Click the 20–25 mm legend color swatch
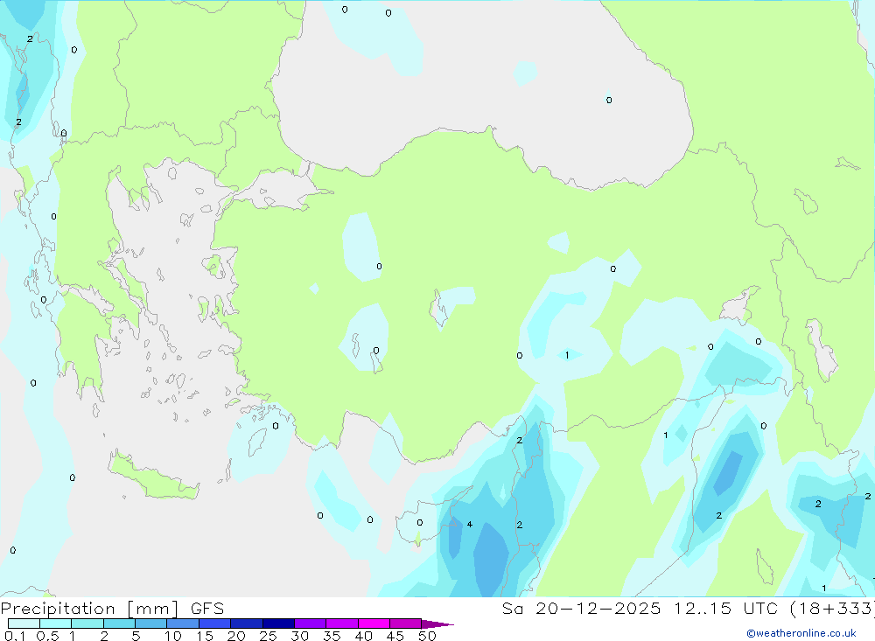Viewport: 875px width, 641px height. click(x=246, y=624)
